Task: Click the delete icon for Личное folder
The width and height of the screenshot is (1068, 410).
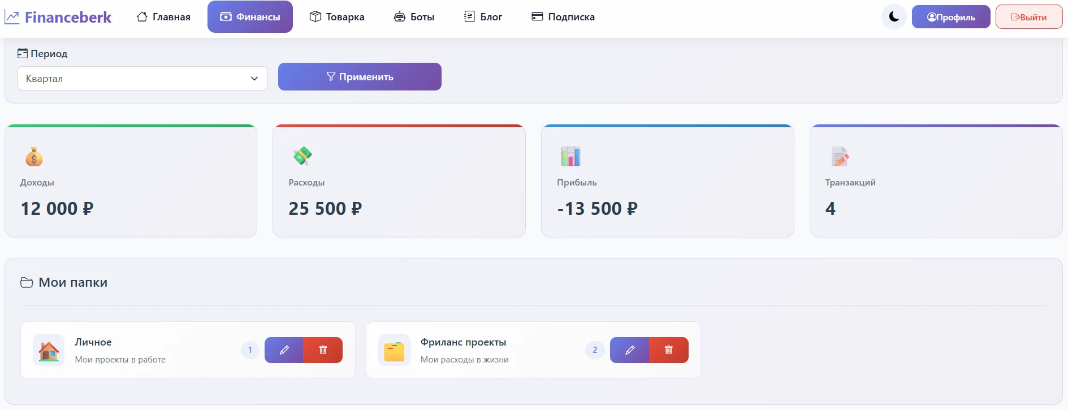Action: pyautogui.click(x=323, y=350)
